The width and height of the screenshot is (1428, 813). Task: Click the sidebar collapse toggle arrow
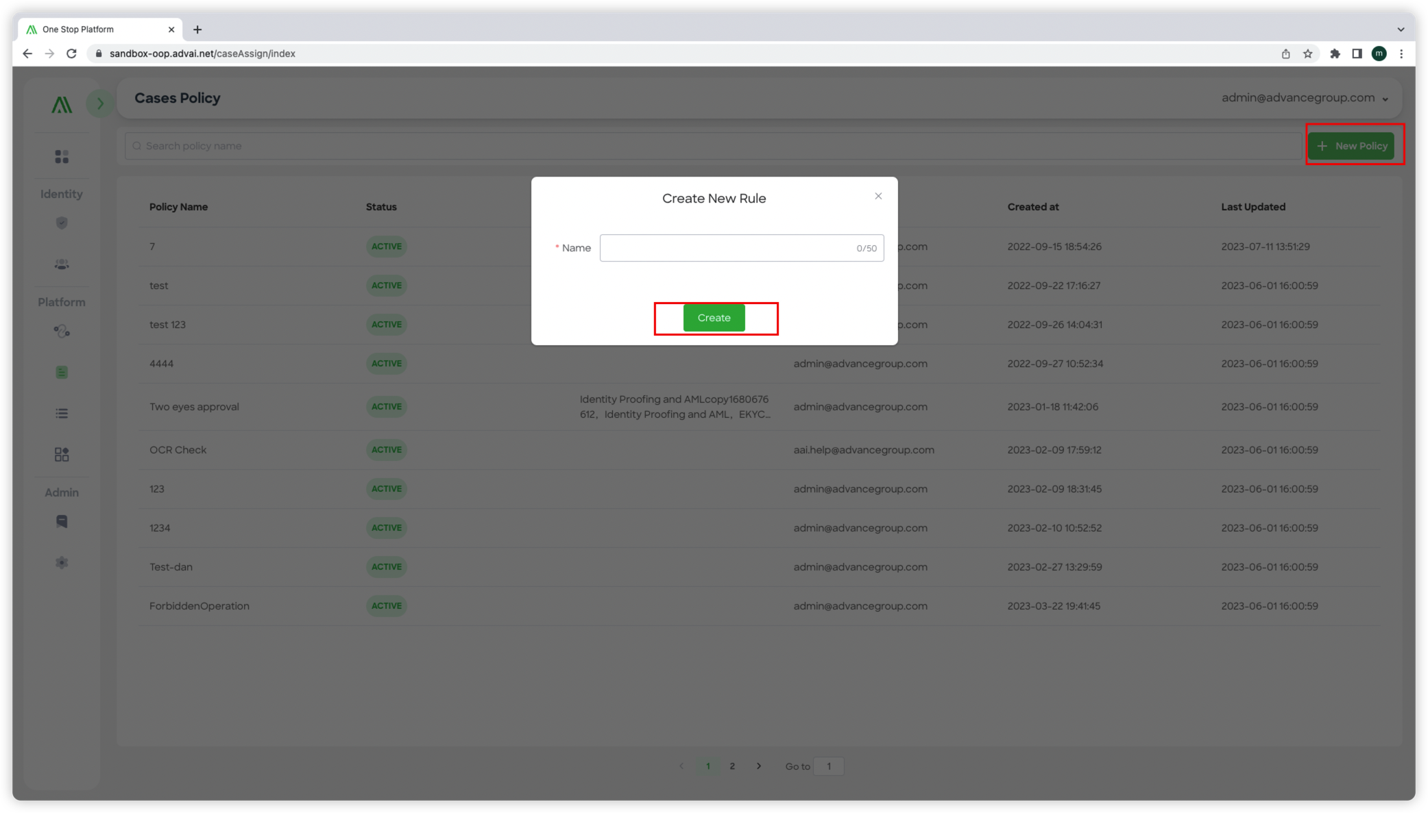click(99, 104)
